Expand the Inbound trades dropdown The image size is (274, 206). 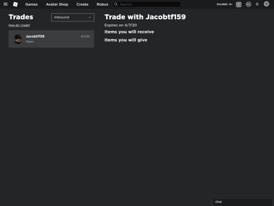coord(73,17)
